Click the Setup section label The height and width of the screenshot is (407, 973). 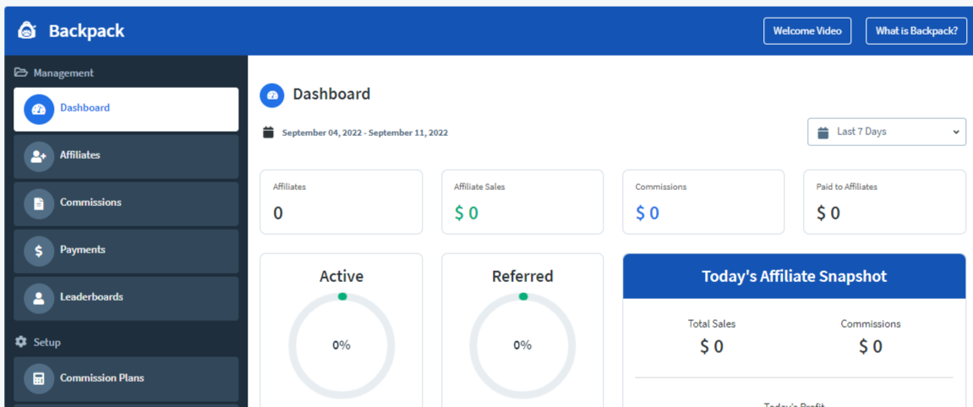click(x=47, y=342)
